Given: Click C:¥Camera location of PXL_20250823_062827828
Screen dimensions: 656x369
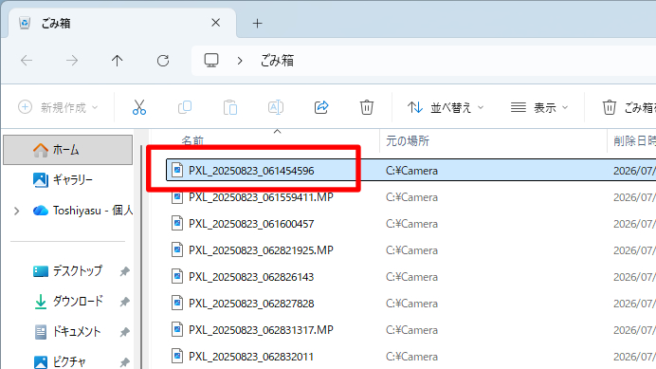Looking at the screenshot, I should point(411,304).
